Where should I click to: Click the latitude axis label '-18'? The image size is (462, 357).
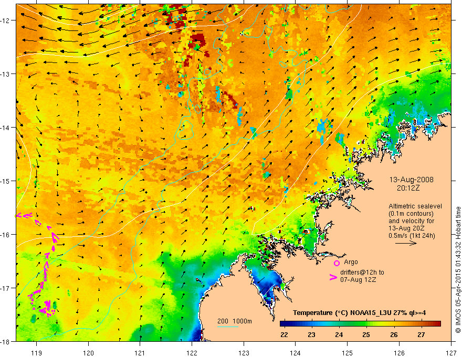[6, 341]
